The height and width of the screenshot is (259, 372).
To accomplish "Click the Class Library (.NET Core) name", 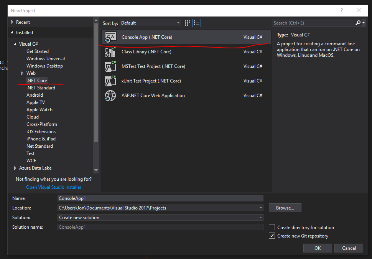I will (x=146, y=52).
